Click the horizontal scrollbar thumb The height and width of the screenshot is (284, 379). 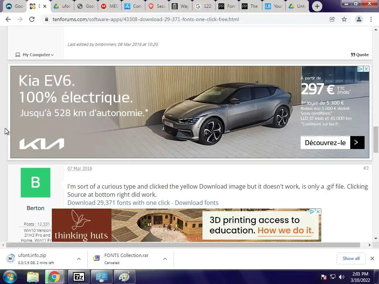point(183,245)
